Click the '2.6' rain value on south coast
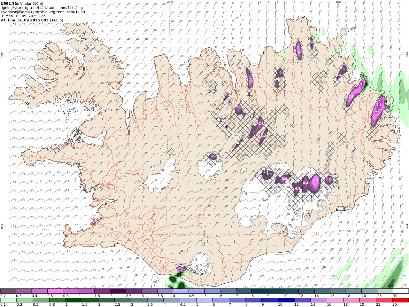The image size is (409, 307). click(173, 279)
